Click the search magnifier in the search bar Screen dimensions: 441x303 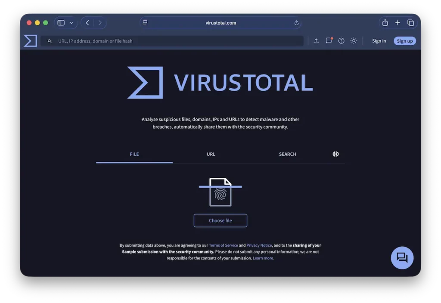tap(49, 40)
